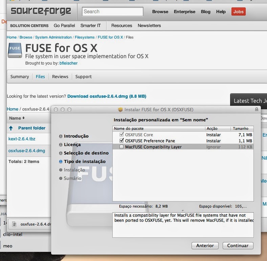Click the osxfuse-2.6.4 download file icon

[14, 224]
